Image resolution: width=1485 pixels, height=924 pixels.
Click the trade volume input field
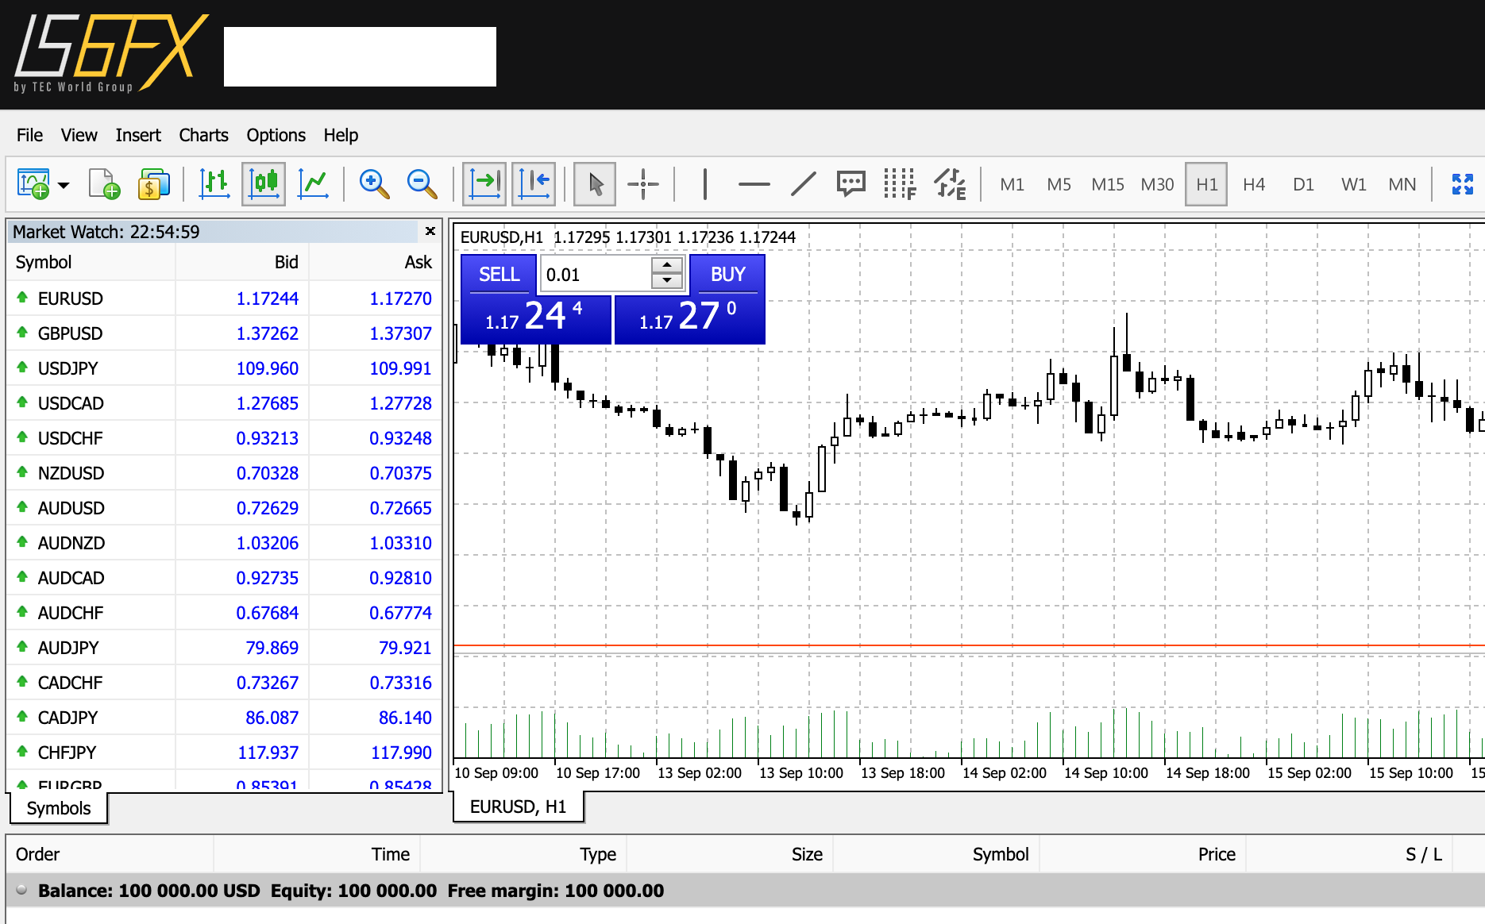(x=596, y=275)
